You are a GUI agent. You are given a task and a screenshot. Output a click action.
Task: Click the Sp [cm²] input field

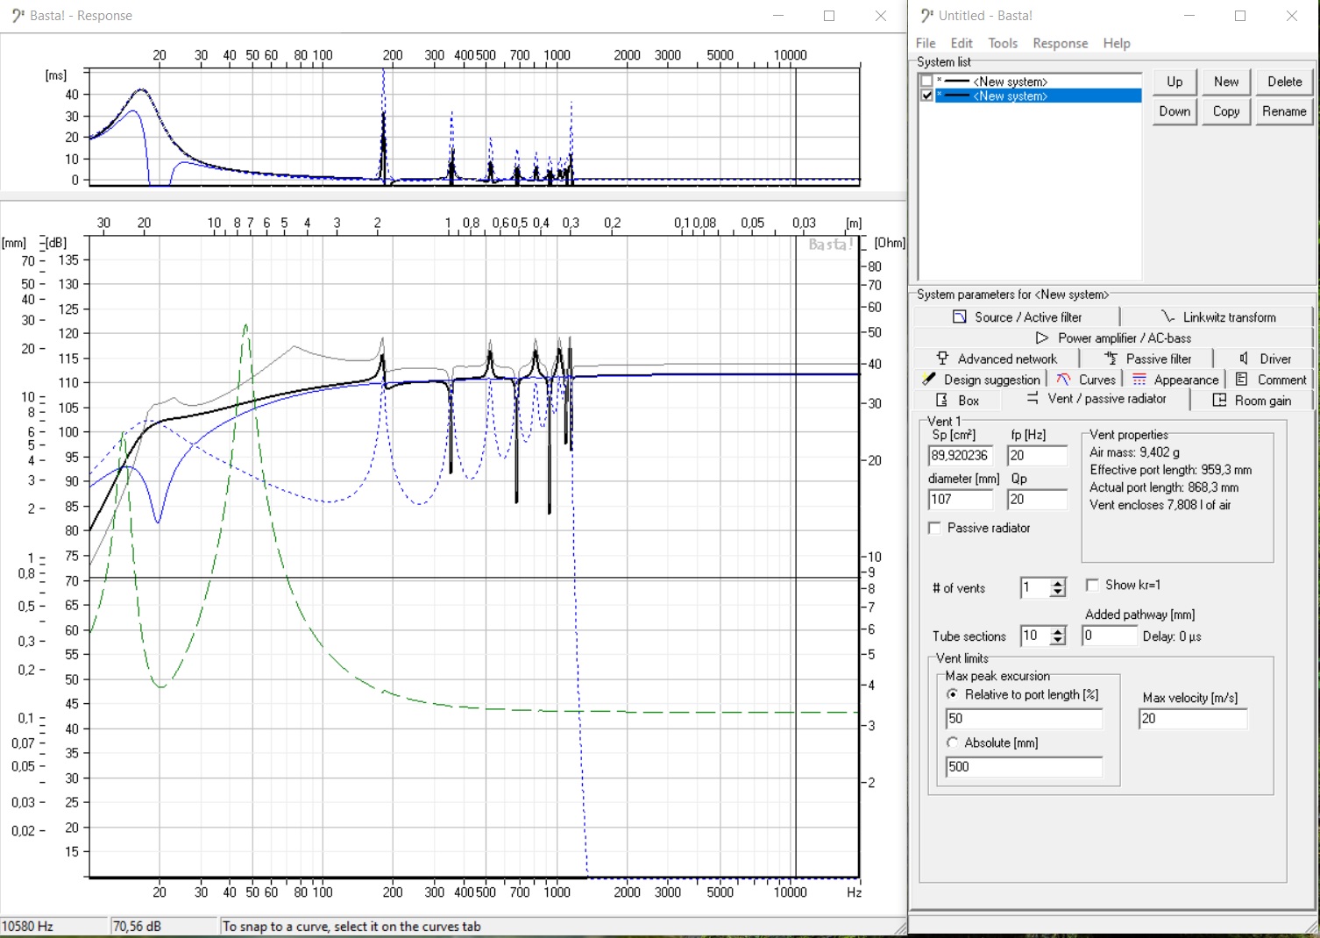[961, 456]
